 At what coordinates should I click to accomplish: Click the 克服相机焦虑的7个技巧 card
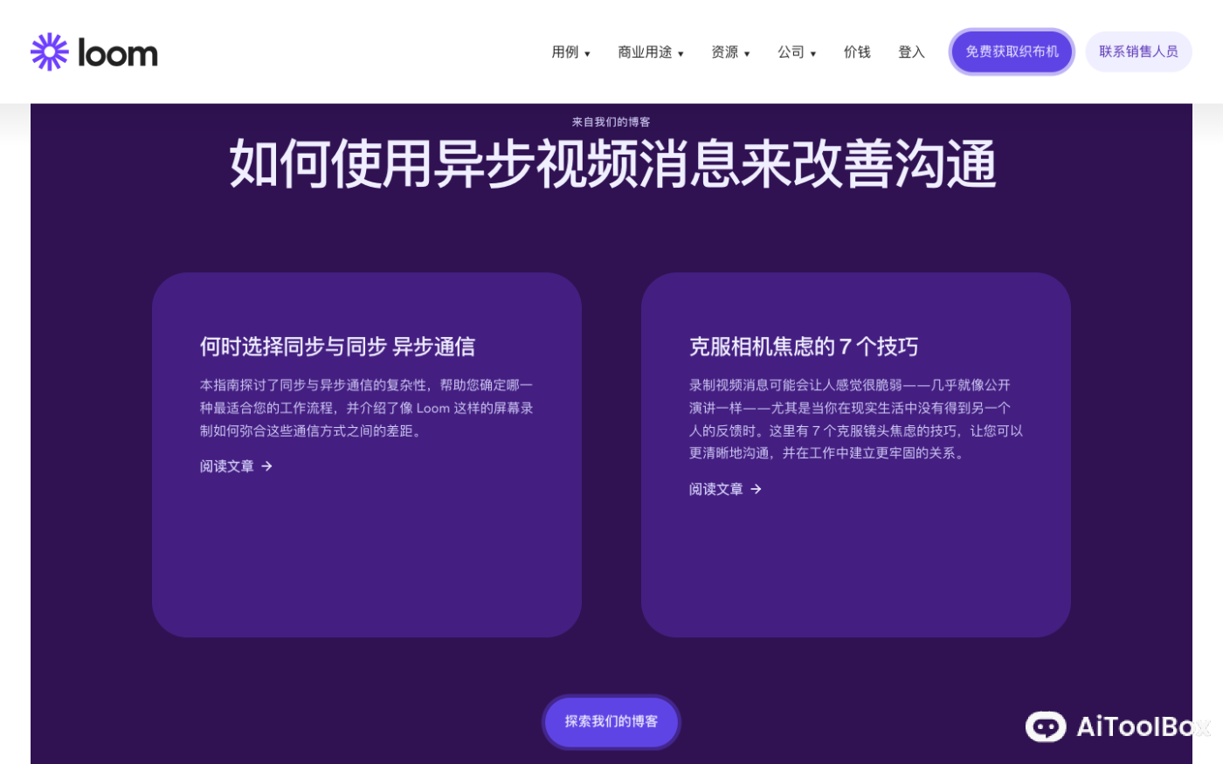[x=856, y=454]
